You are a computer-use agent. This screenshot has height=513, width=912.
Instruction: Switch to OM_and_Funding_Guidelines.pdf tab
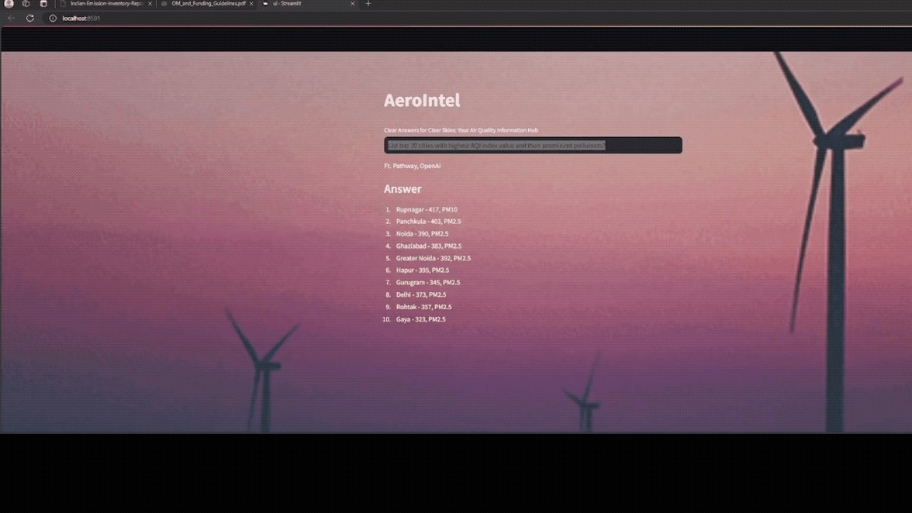[x=208, y=4]
